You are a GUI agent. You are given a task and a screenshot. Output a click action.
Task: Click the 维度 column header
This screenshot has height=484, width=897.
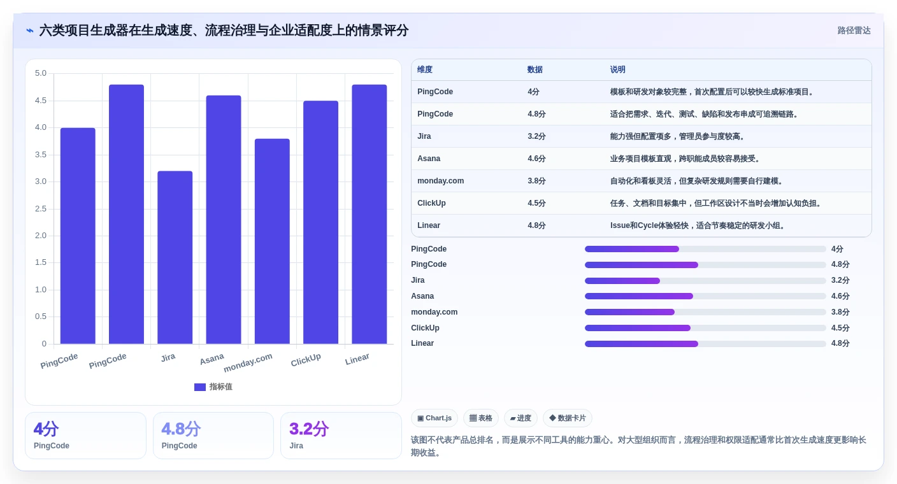point(425,70)
